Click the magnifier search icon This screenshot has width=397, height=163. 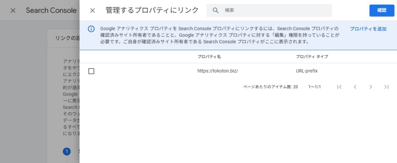pyautogui.click(x=216, y=10)
